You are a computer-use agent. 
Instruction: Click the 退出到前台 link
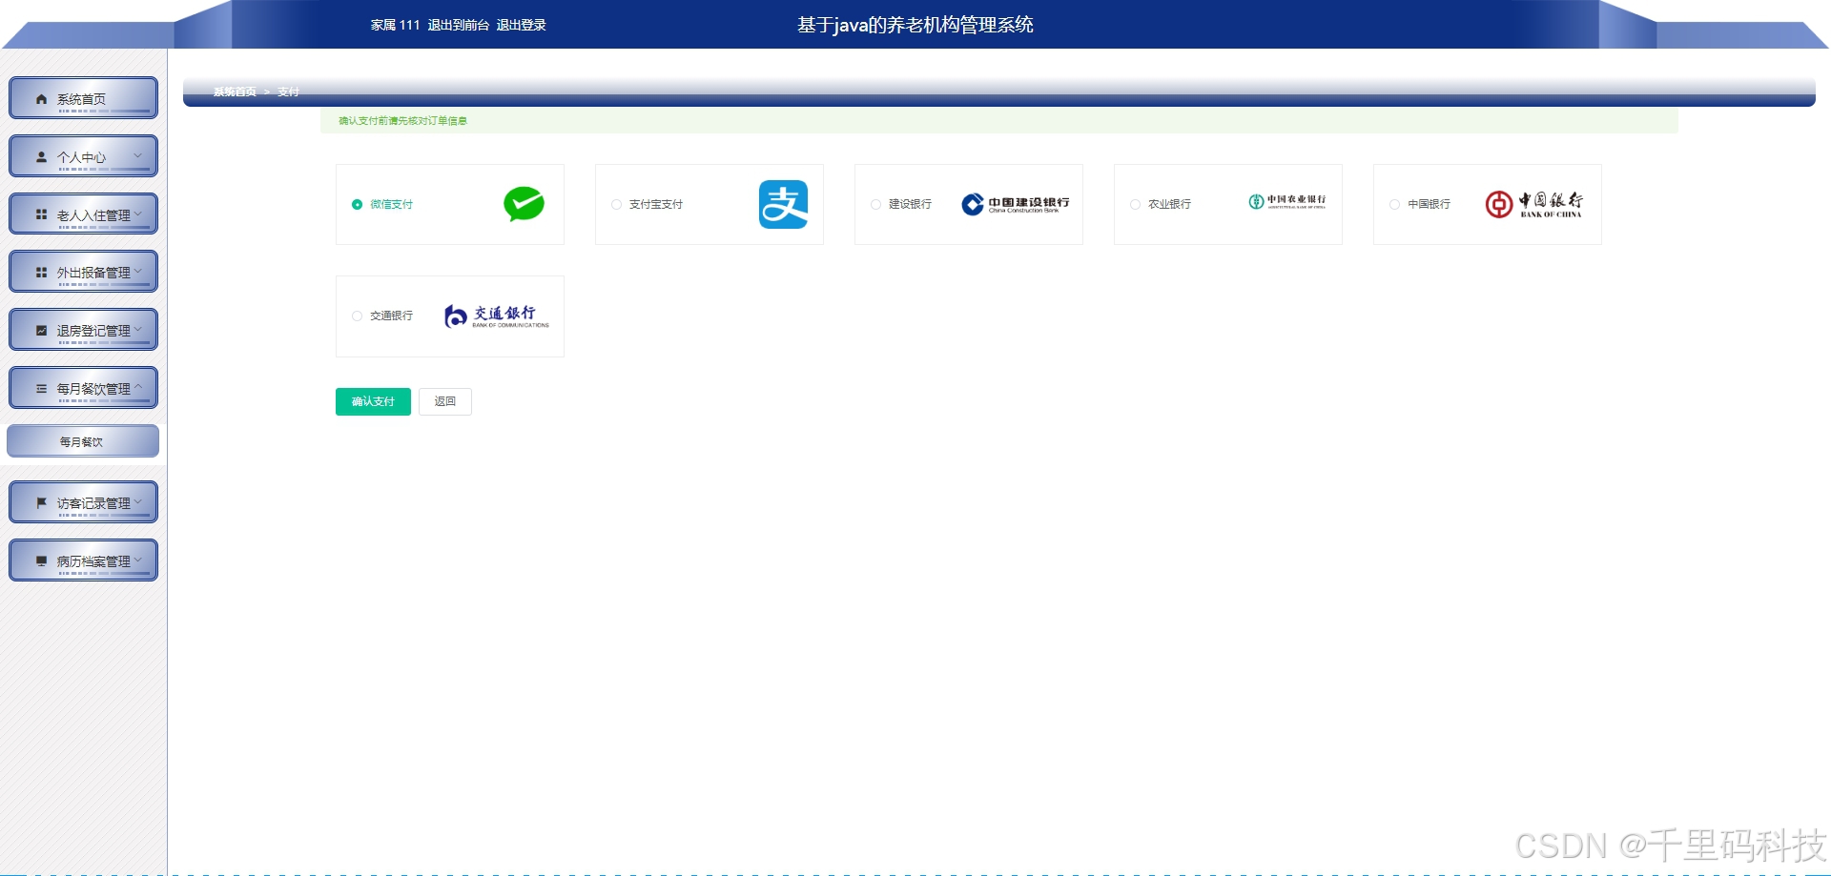(x=458, y=25)
